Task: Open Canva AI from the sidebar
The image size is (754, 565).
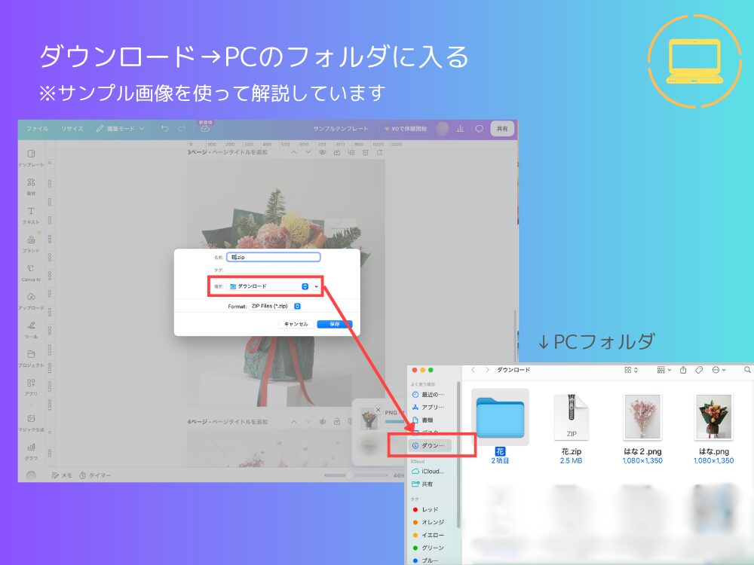Action: 31,273
